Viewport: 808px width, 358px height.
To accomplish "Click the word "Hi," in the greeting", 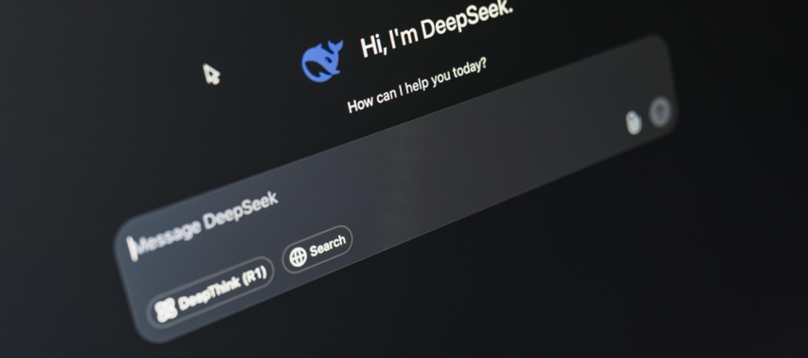I will [373, 47].
